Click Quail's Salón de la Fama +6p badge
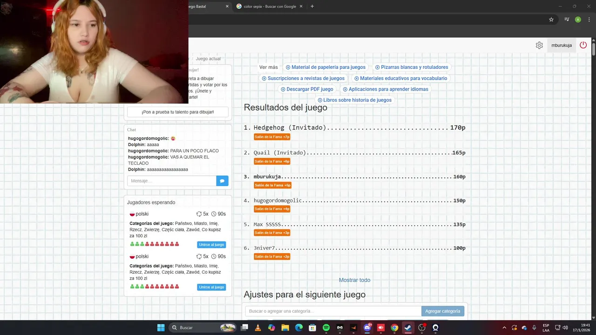Image resolution: width=596 pixels, height=335 pixels. click(x=272, y=161)
